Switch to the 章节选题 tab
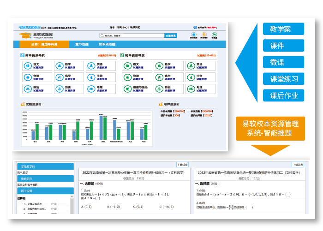323x231 pixels. 81,45
